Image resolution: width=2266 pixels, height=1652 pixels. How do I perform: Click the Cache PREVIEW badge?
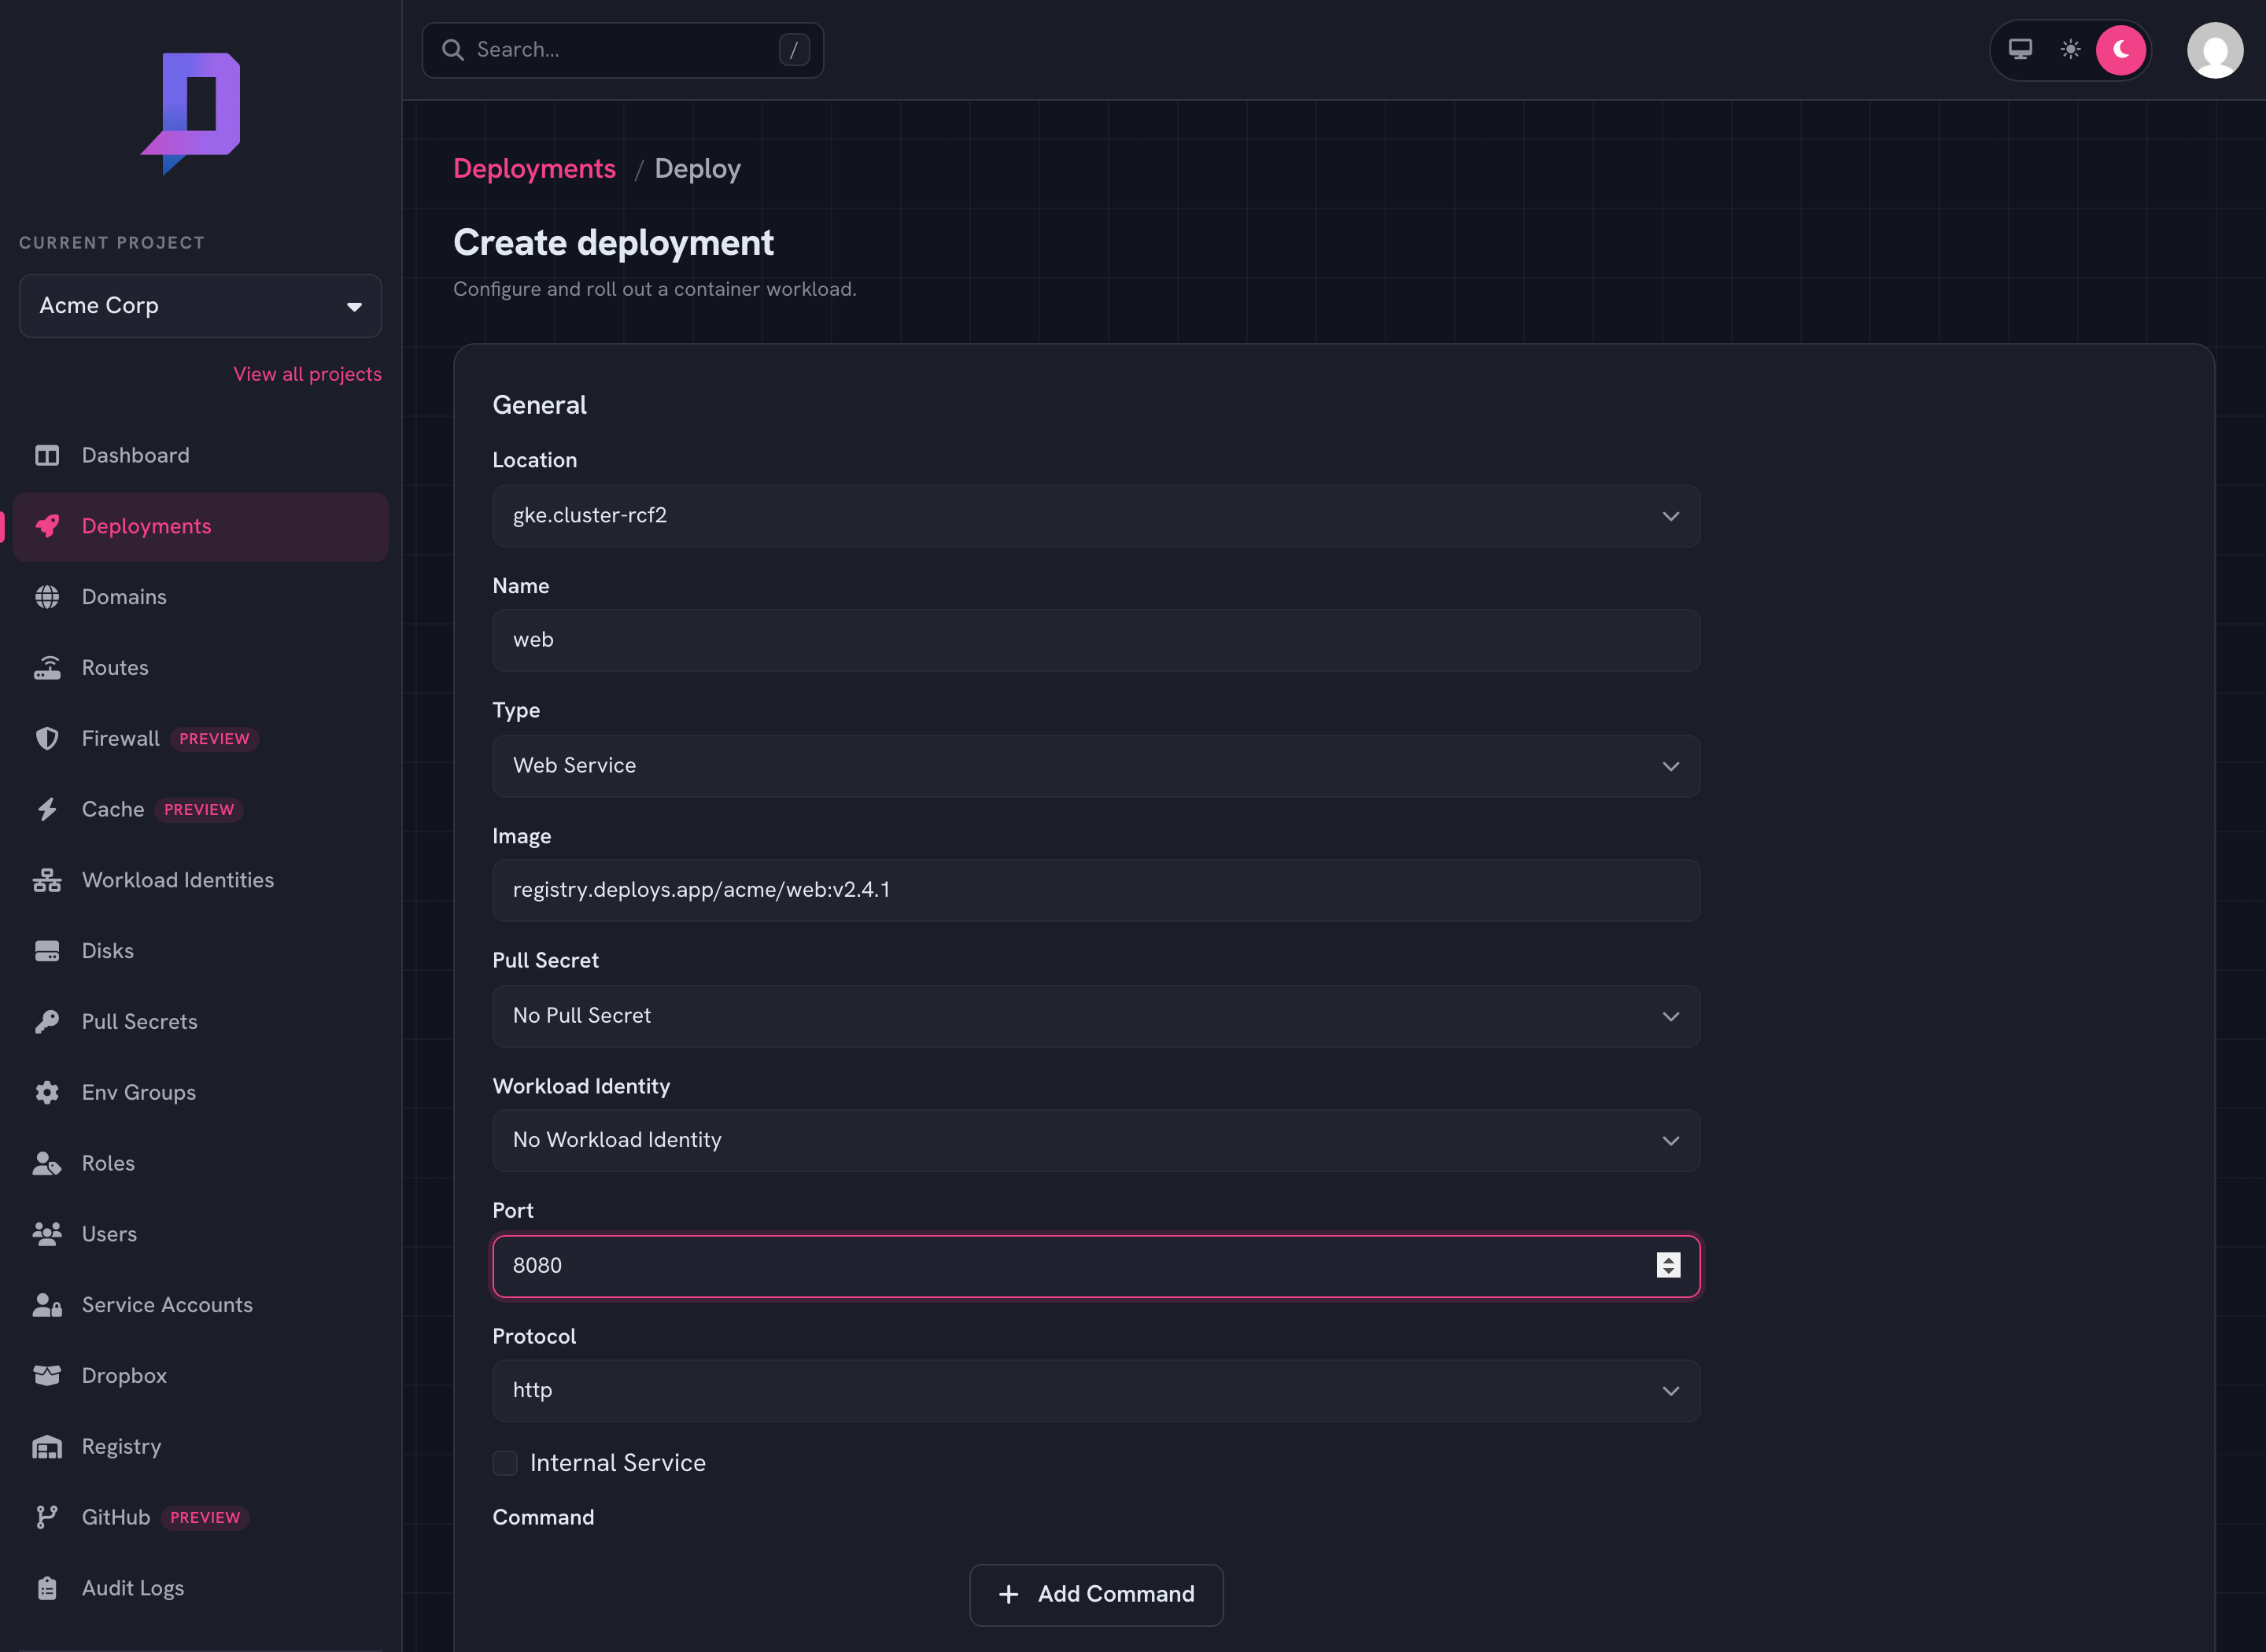[199, 810]
